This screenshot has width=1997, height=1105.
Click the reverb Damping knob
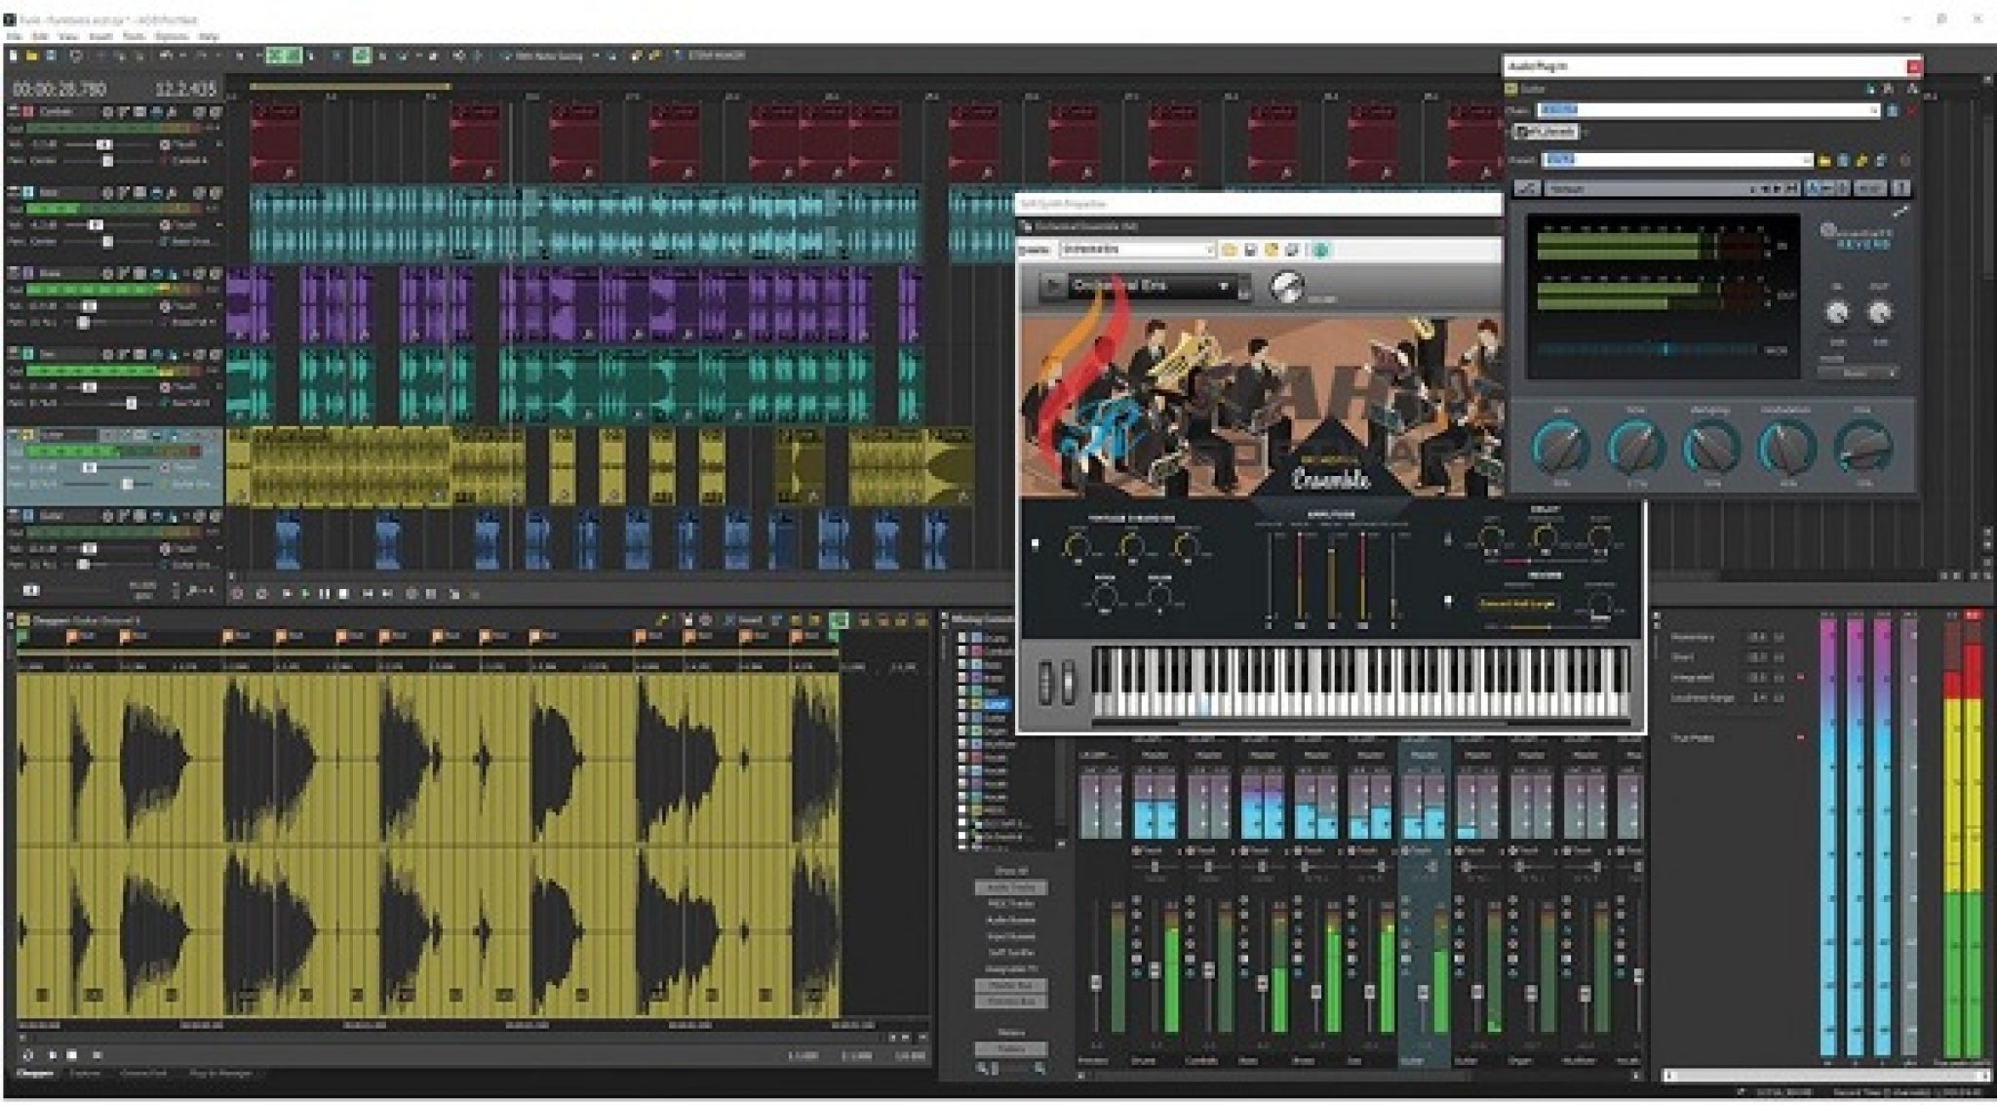[x=1711, y=447]
